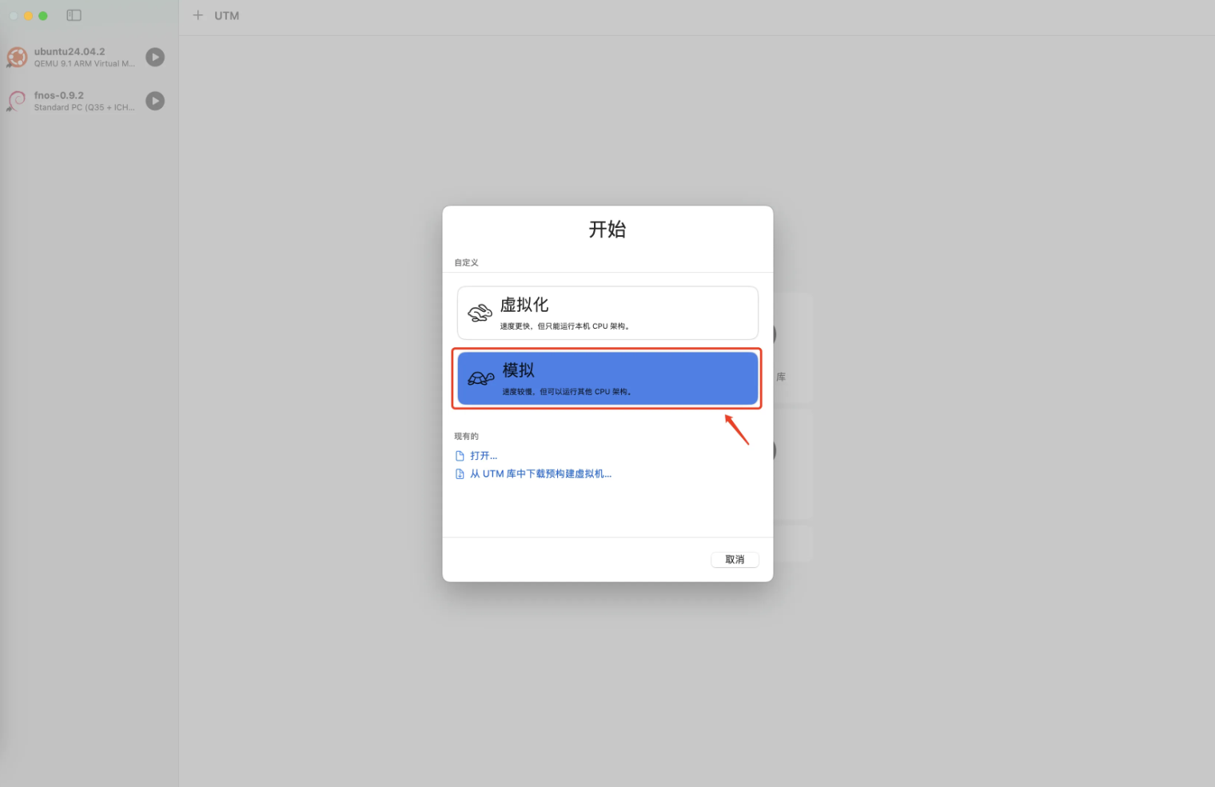
Task: Cancel the dialog with 取消 button
Action: [735, 560]
